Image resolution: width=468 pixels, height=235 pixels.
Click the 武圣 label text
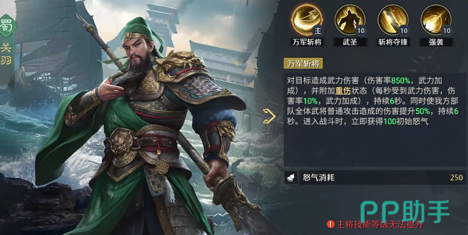350,42
